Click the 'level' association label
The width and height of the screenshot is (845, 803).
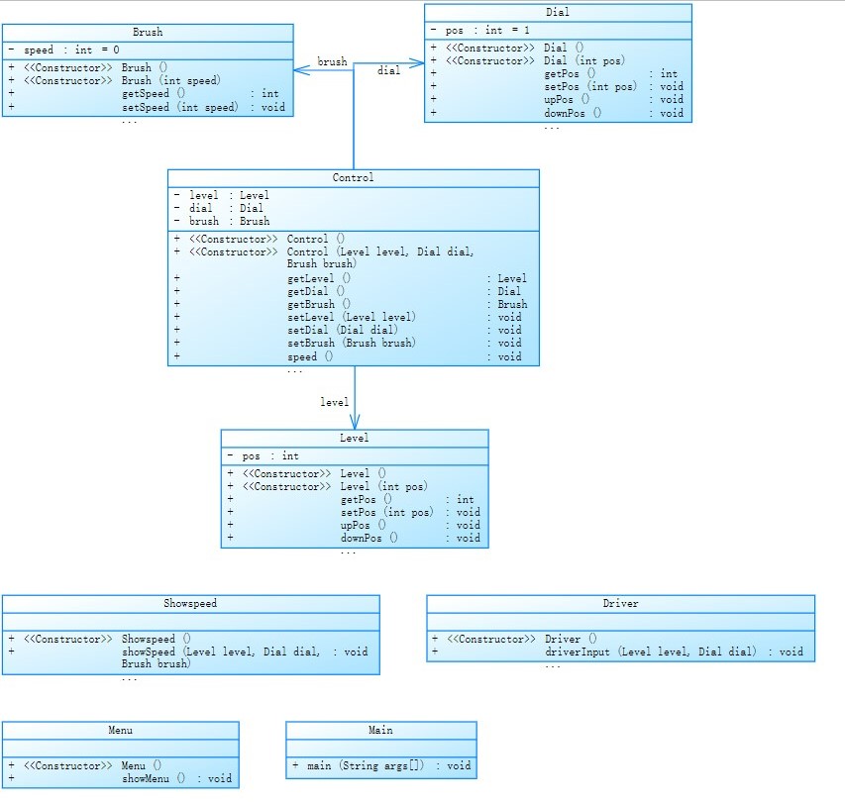tap(335, 402)
